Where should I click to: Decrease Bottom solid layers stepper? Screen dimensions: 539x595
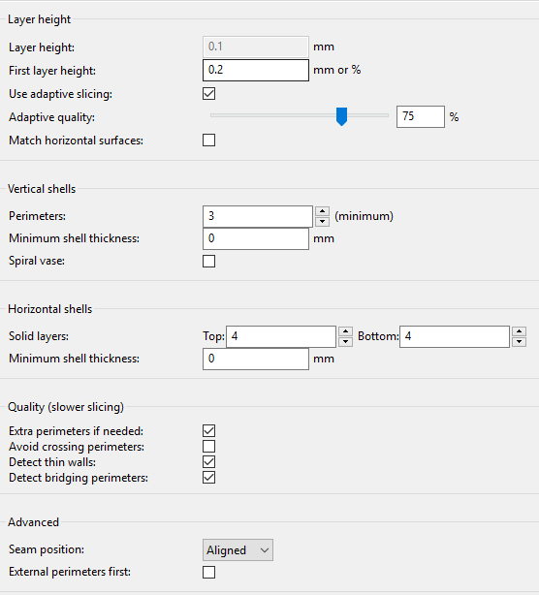point(519,341)
